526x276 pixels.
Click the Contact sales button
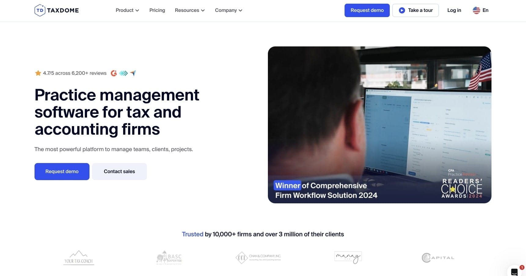[x=119, y=172]
